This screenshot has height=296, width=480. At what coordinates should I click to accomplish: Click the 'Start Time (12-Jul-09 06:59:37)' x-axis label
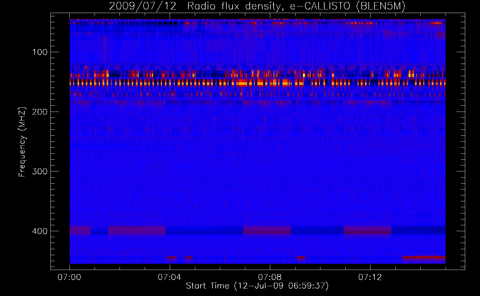click(x=257, y=286)
